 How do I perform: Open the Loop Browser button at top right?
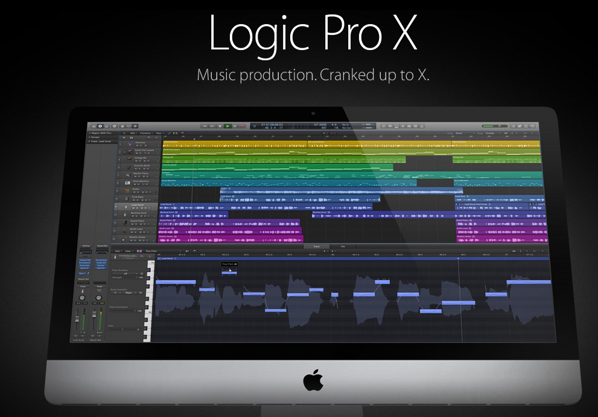tap(526, 126)
